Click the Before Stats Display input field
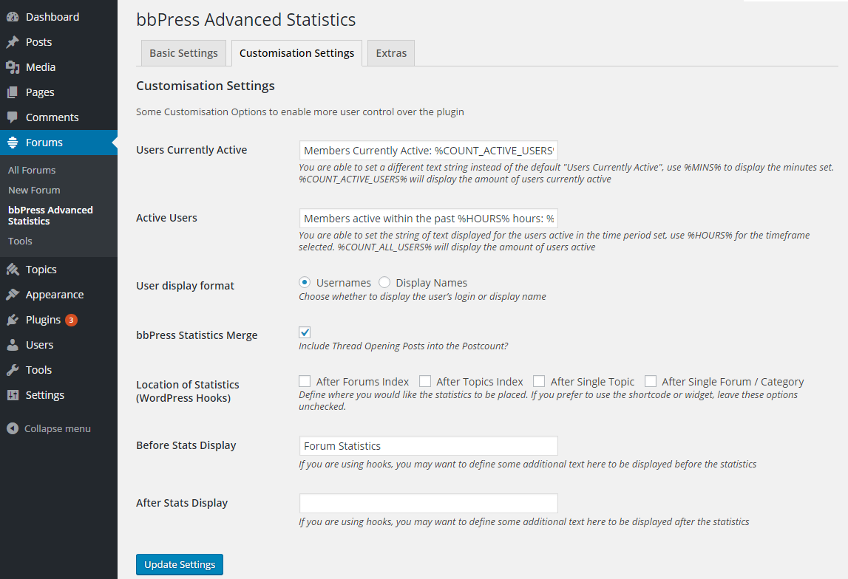Image resolution: width=848 pixels, height=579 pixels. [428, 446]
